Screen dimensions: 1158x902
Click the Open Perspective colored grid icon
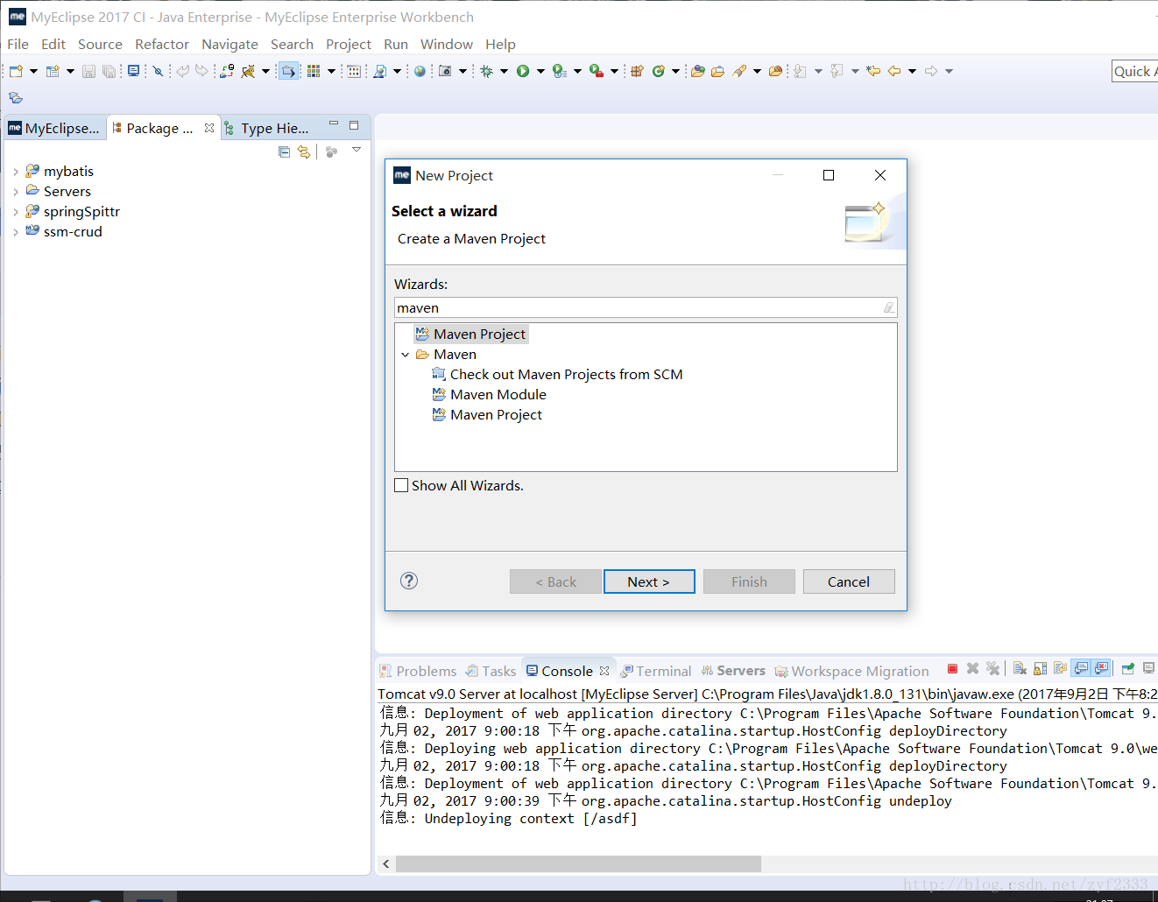click(x=314, y=71)
